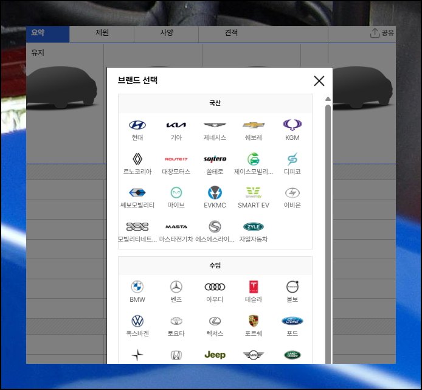Screen dimensions: 422x390
Task: Open the 견적 tab
Action: tap(231, 34)
